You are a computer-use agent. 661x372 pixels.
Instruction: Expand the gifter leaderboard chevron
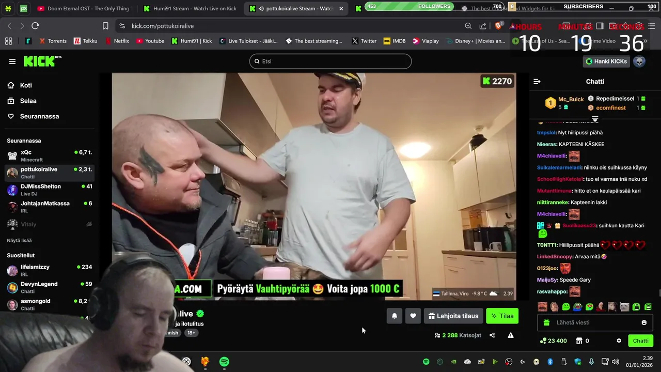pos(595,119)
